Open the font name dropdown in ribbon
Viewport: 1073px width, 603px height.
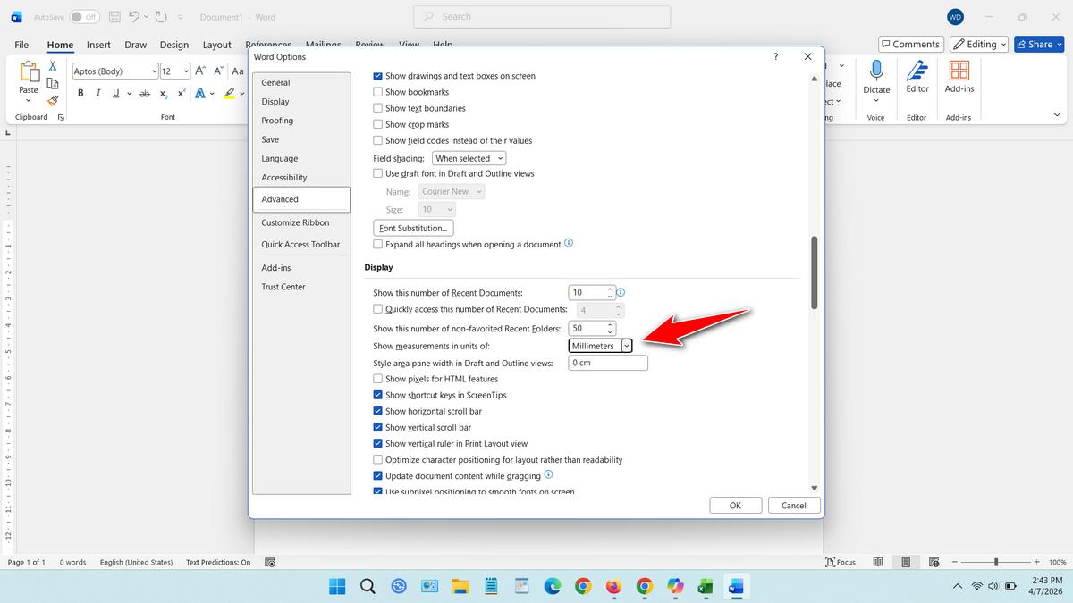[x=154, y=71]
